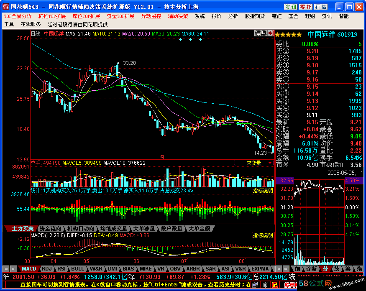The height and width of the screenshot is (291, 366).
Task: Open the 理财 menu
Action: [x=310, y=16]
